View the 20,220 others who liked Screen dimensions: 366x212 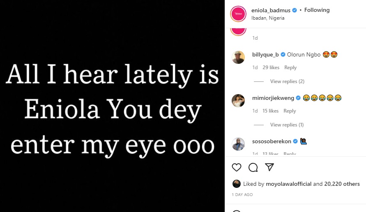click(x=342, y=184)
